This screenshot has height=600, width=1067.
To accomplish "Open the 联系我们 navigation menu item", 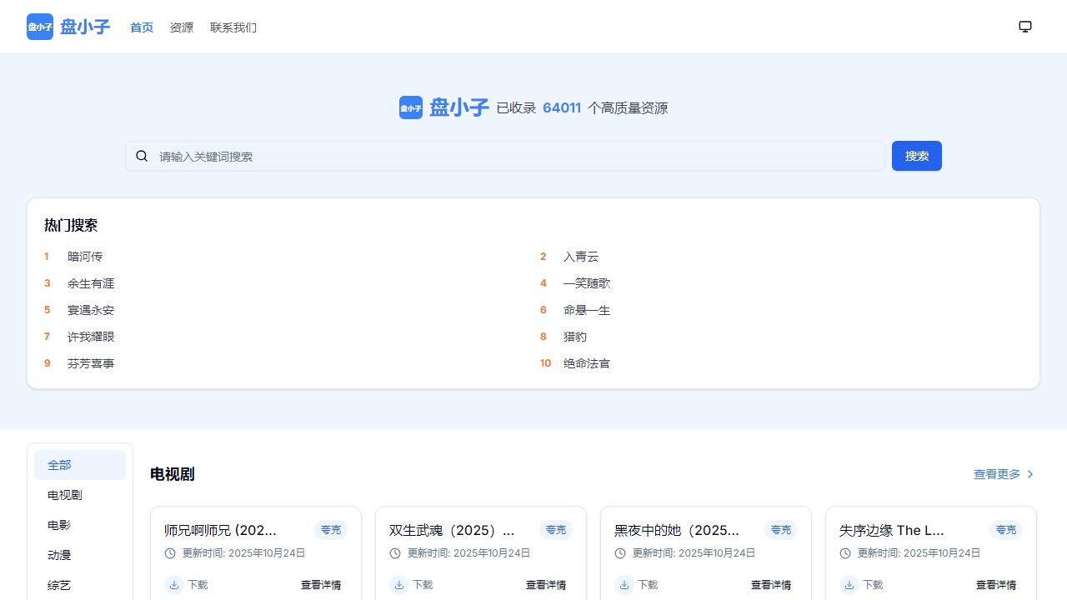I will pos(233,27).
